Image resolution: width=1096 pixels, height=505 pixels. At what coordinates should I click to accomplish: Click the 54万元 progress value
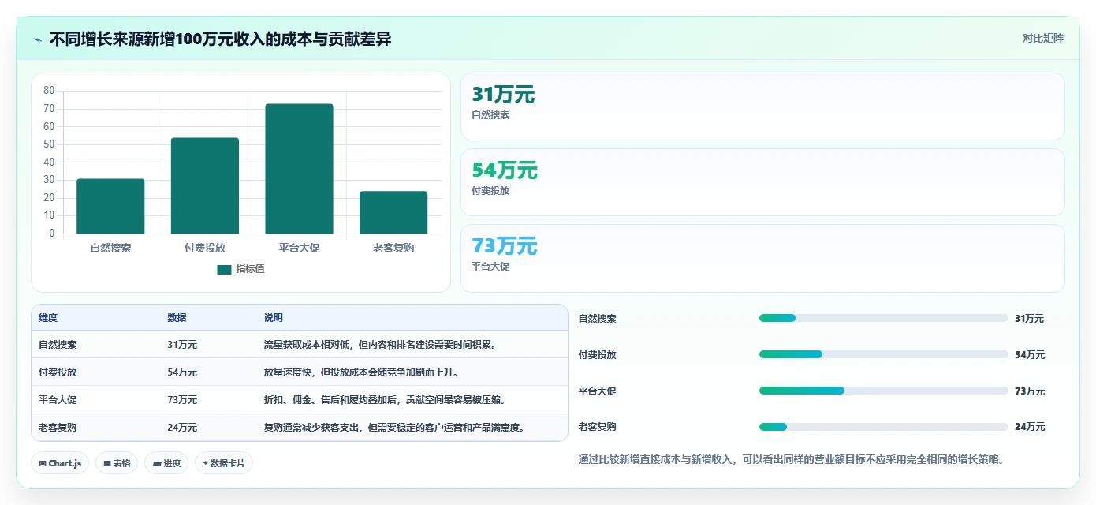[1030, 355]
